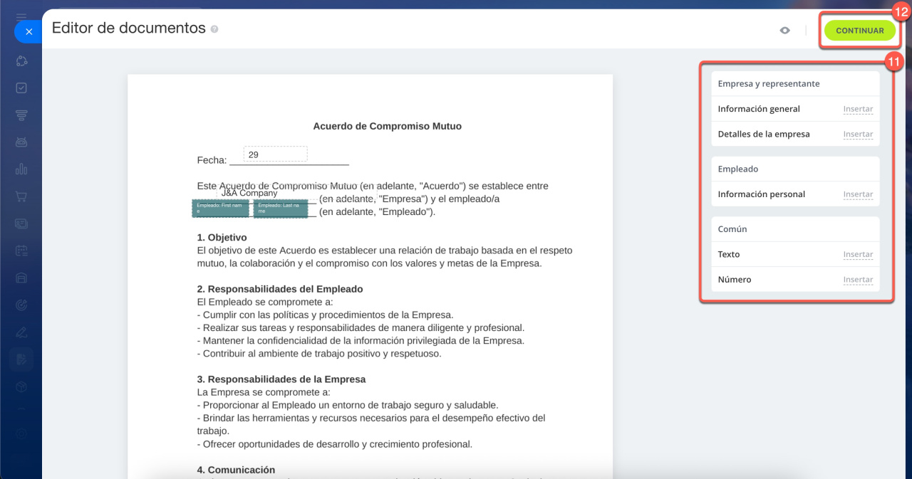Open the shopping cart icon in sidebar
This screenshot has width=912, height=479.
[x=21, y=196]
